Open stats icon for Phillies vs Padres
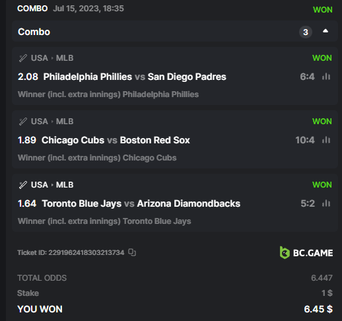 point(326,77)
